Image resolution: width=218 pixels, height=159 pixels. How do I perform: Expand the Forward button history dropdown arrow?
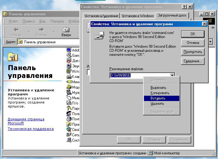(54, 32)
